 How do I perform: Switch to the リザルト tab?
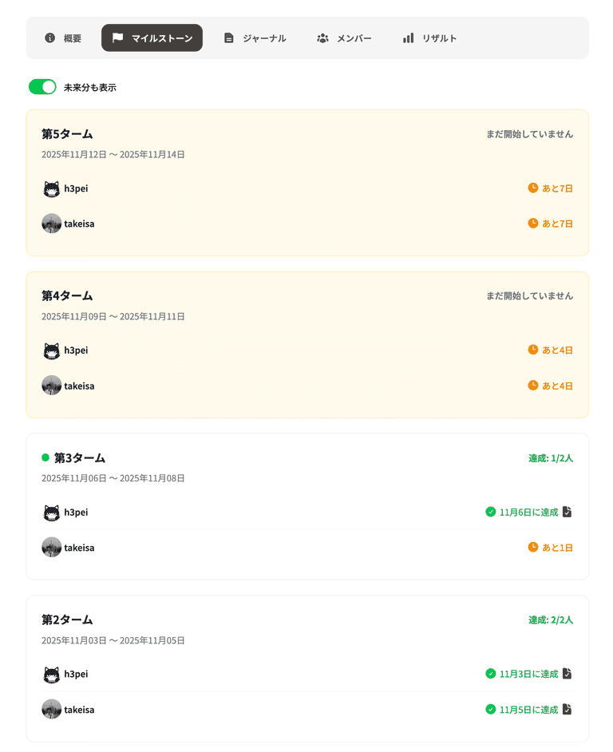point(429,38)
